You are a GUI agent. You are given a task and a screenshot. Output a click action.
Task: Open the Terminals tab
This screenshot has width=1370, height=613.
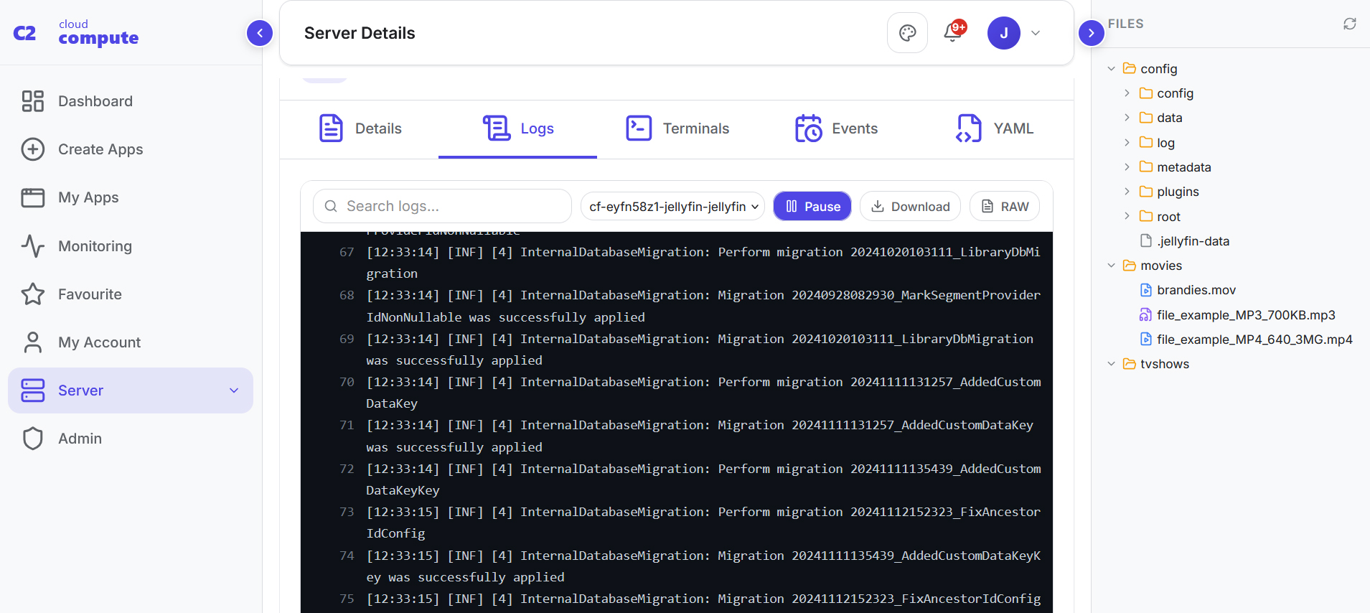tap(677, 128)
